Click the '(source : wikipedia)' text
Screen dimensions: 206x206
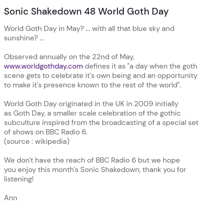pyautogui.click(x=37, y=141)
